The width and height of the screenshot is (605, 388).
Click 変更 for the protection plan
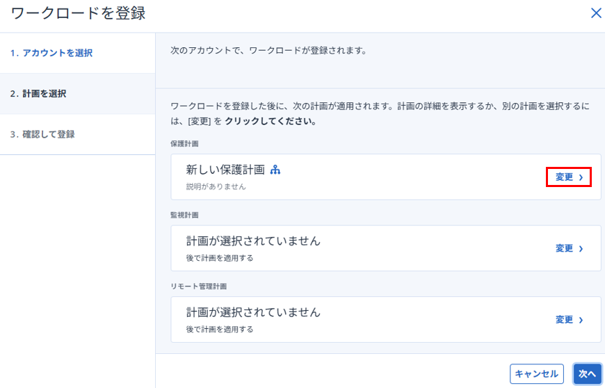click(x=564, y=177)
